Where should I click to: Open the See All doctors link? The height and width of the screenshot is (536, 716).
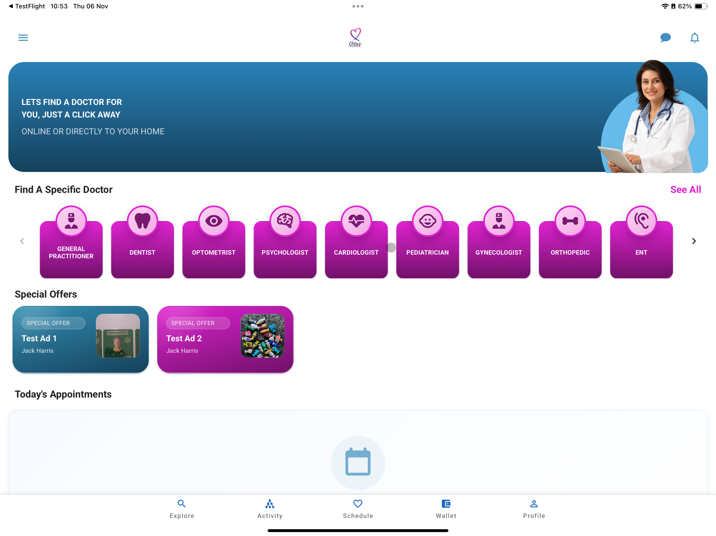686,190
